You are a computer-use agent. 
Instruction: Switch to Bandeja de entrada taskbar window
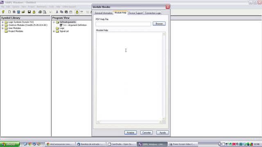coord(91,144)
